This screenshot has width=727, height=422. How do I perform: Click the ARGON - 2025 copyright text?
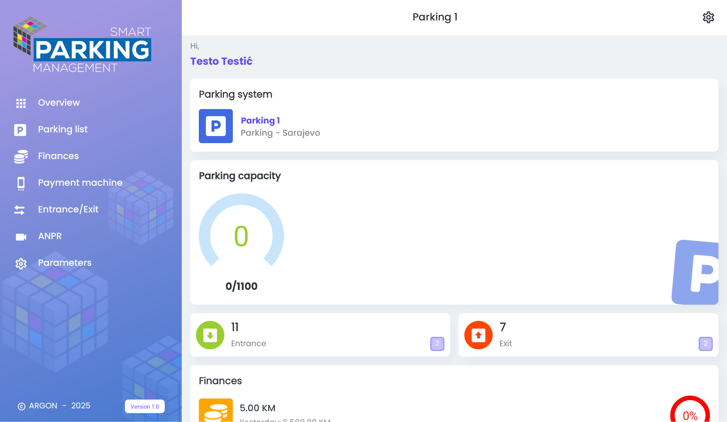(54, 406)
